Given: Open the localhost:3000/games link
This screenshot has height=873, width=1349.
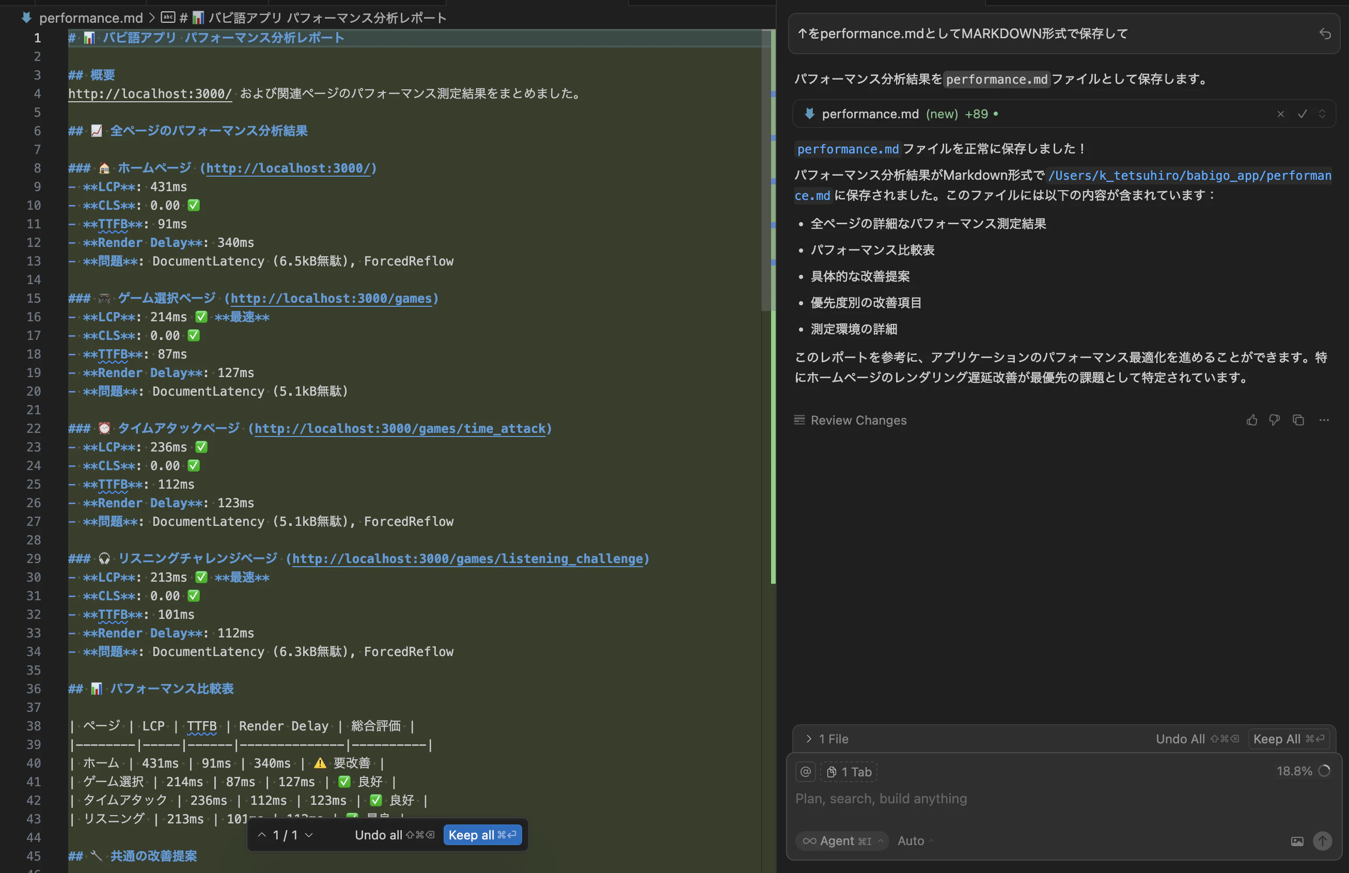Looking at the screenshot, I should tap(331, 298).
